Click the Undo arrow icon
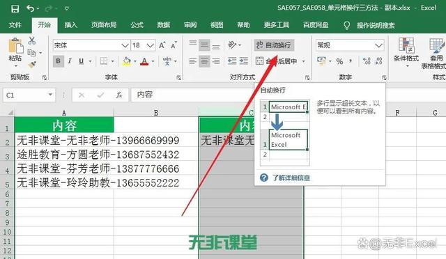 (31, 8)
